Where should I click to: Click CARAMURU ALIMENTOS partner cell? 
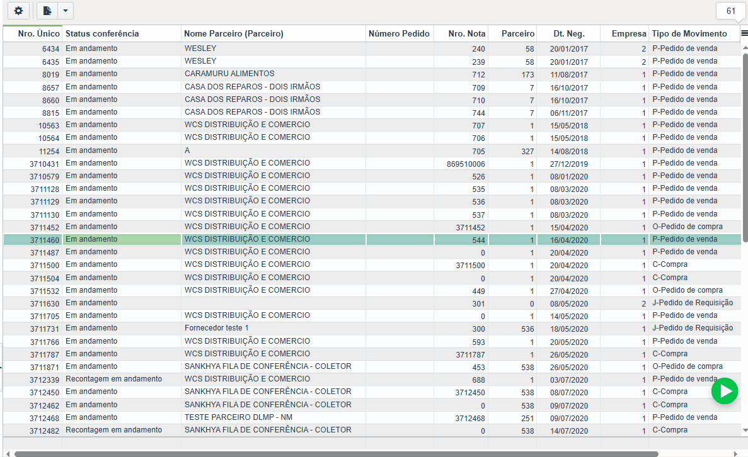(273, 74)
